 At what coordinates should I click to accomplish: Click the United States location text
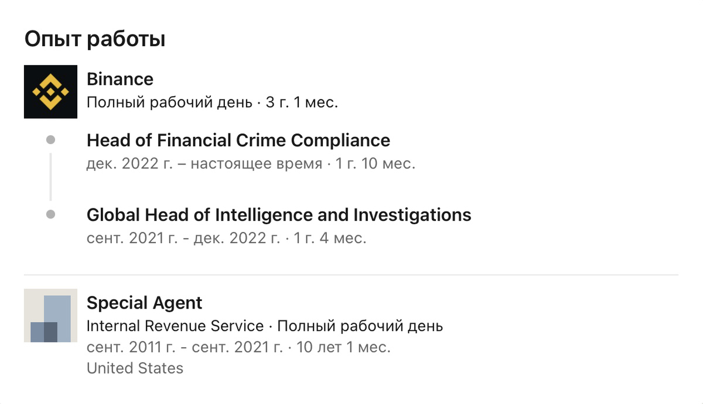coord(135,368)
